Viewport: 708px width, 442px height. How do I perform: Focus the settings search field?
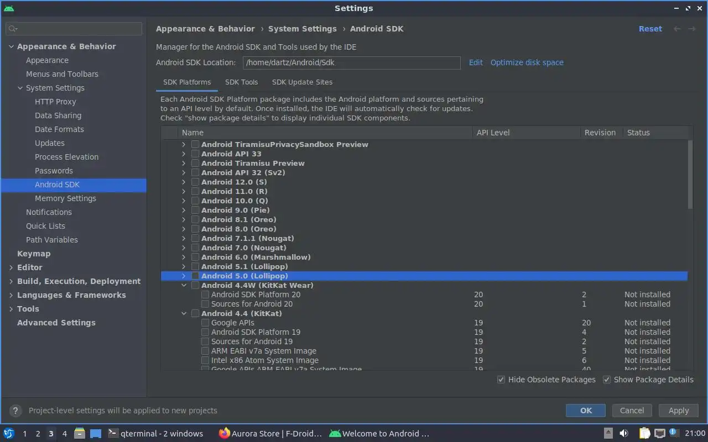[74, 29]
